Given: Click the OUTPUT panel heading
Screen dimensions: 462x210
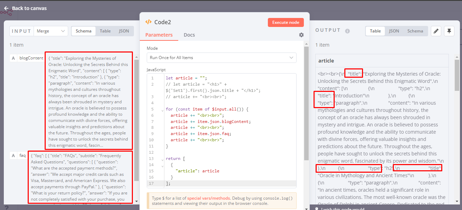Looking at the screenshot, I should (328, 30).
